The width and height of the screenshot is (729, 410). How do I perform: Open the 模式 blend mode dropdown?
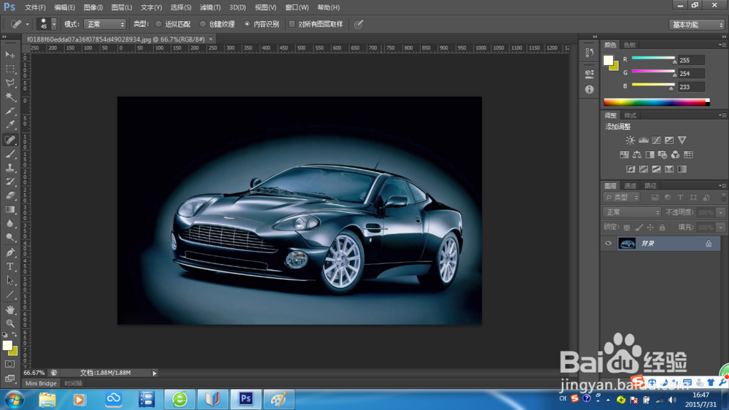coord(104,24)
